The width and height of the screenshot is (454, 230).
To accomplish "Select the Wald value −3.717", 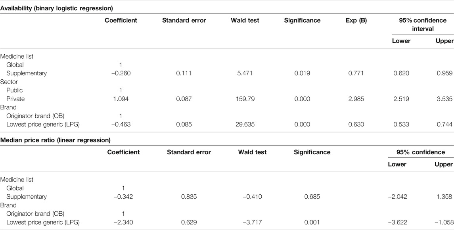I will click(252, 222).
